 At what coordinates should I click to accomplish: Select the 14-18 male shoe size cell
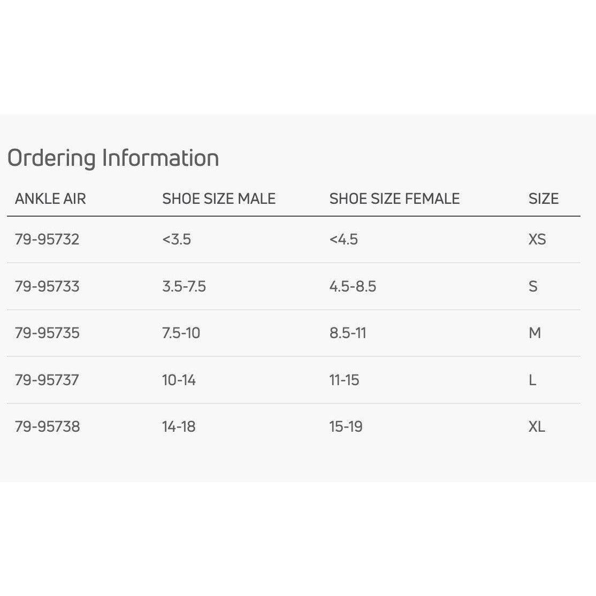(x=179, y=427)
